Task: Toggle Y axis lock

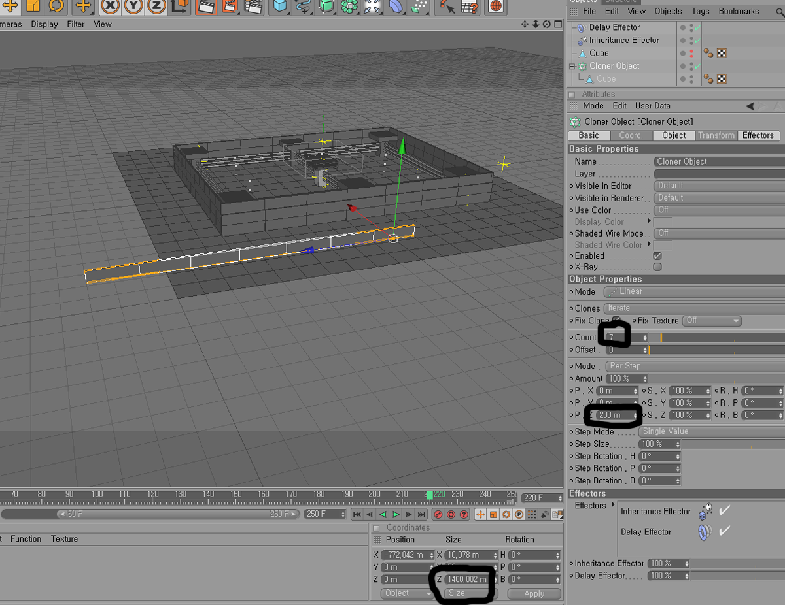Action: (x=133, y=7)
